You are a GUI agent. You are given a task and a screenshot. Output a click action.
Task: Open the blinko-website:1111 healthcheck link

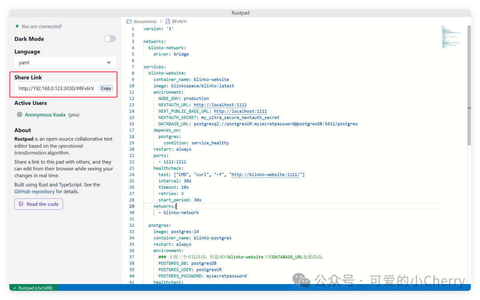265,174
